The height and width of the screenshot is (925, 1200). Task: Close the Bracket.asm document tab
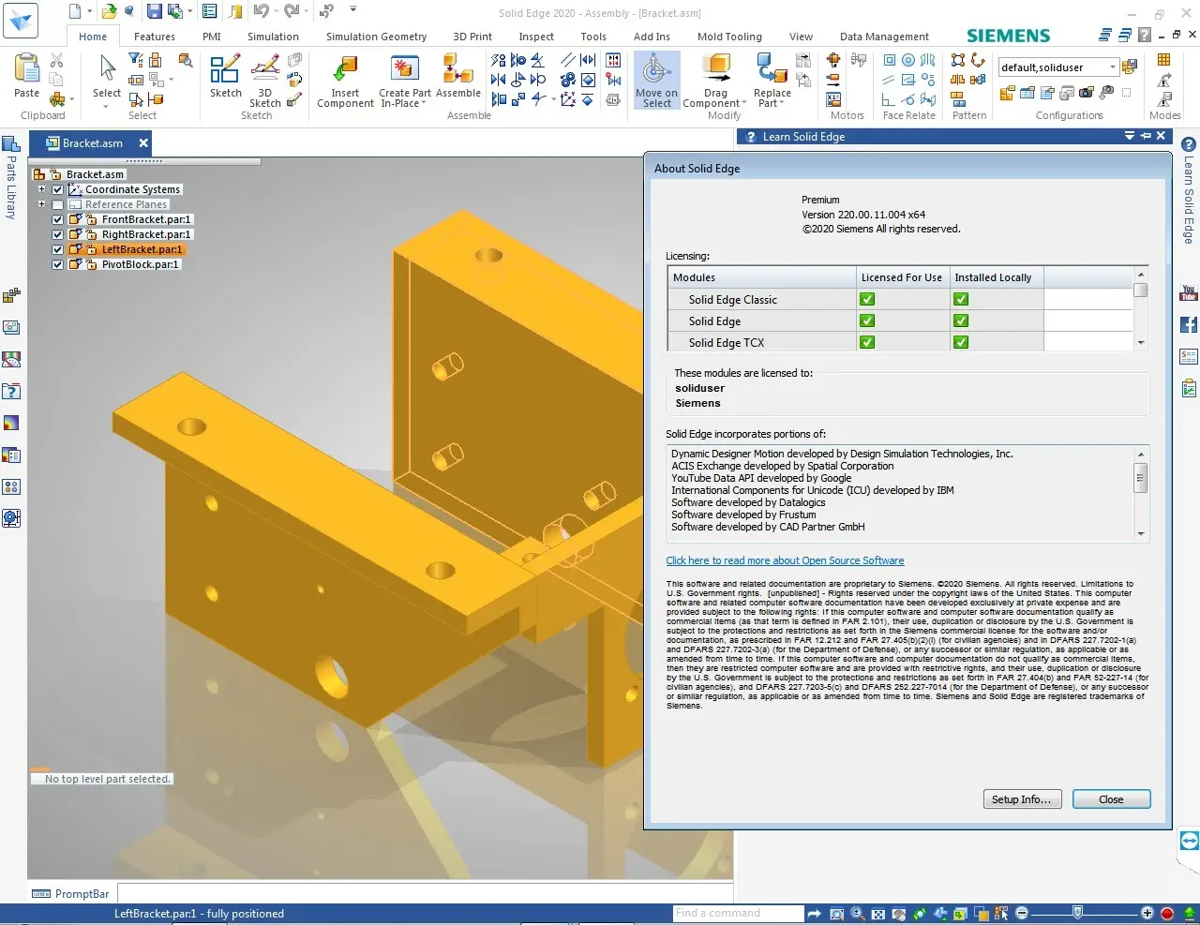pos(143,143)
